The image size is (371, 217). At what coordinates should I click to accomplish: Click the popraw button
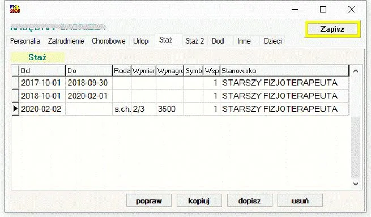coord(149,201)
